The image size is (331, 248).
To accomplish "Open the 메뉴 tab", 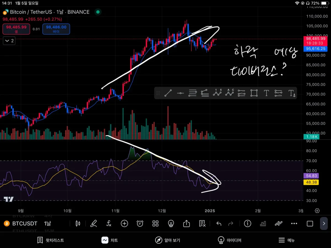I will tap(286, 240).
